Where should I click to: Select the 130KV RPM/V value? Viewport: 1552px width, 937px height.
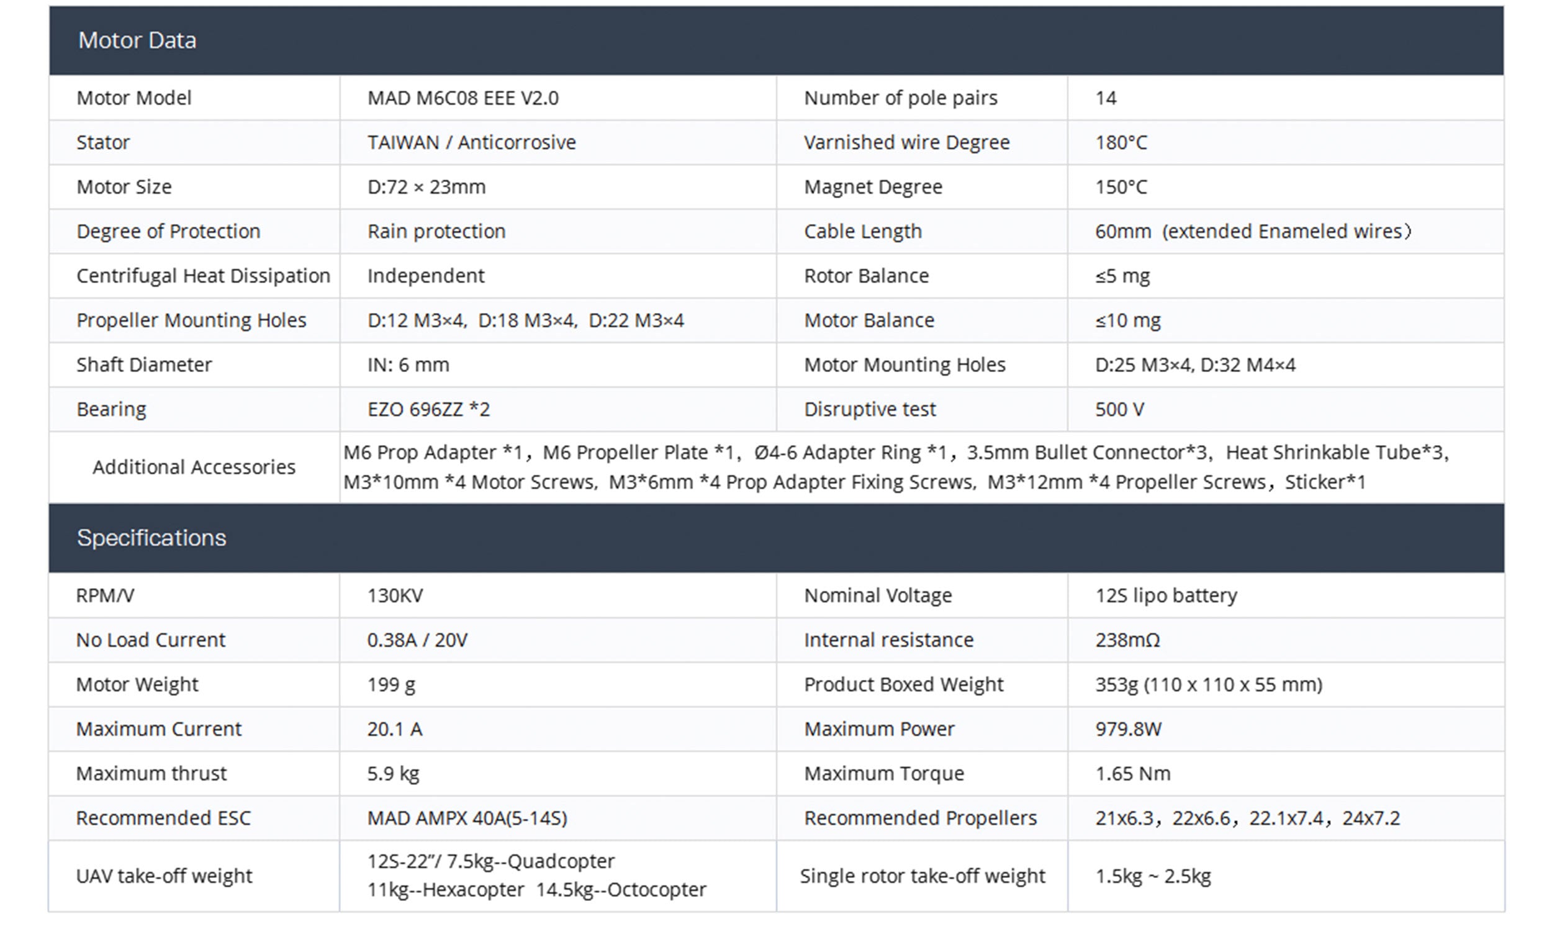pyautogui.click(x=395, y=595)
